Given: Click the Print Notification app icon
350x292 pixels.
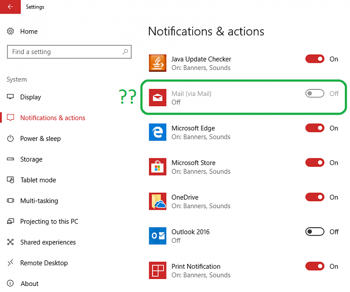Looking at the screenshot, I should point(158,271).
